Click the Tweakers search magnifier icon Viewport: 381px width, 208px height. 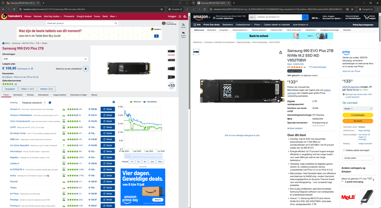116,23
